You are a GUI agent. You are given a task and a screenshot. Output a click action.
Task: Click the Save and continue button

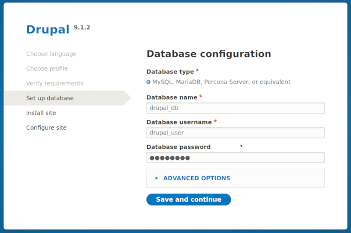(x=188, y=199)
